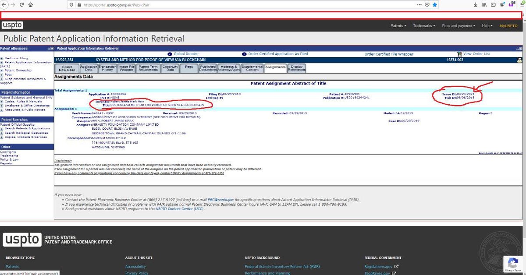This screenshot has height=275, width=526.
Task: Select the Assignments tab
Action: (275, 67)
